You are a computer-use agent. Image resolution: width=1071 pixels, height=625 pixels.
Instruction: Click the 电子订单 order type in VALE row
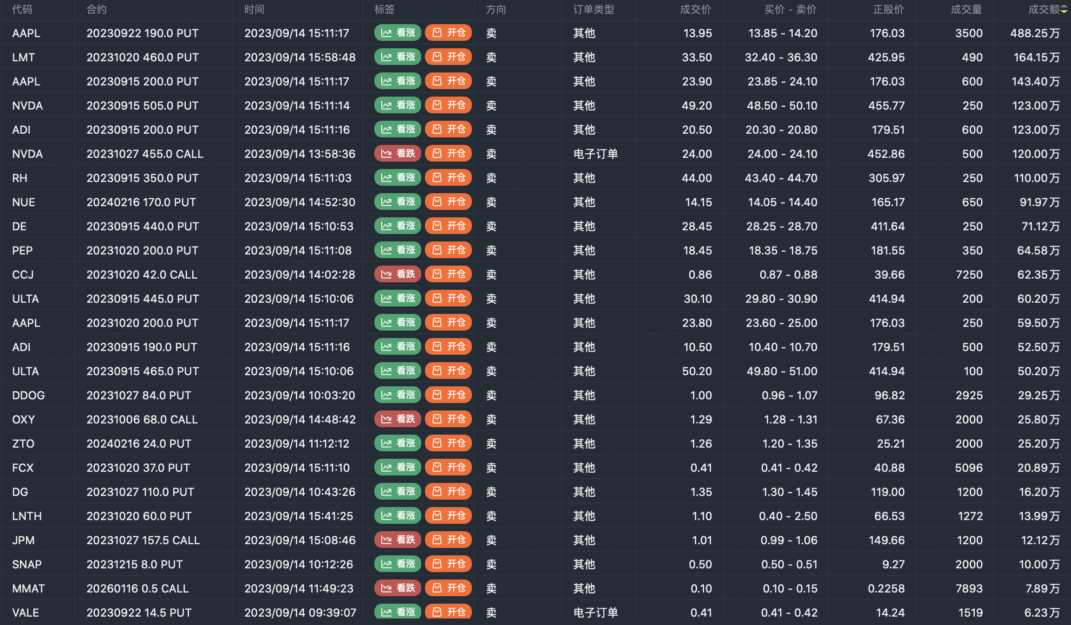pos(595,612)
